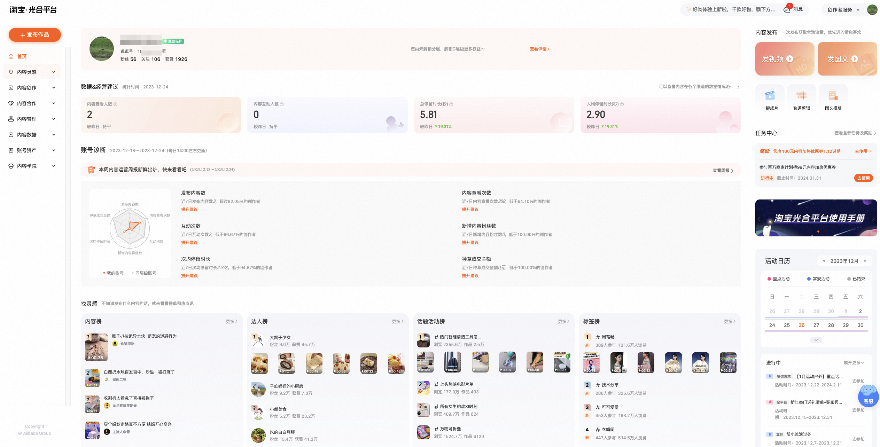Click the 好物体验上新啦 announcement bar
Screen dimensions: 880x447
(731, 9)
